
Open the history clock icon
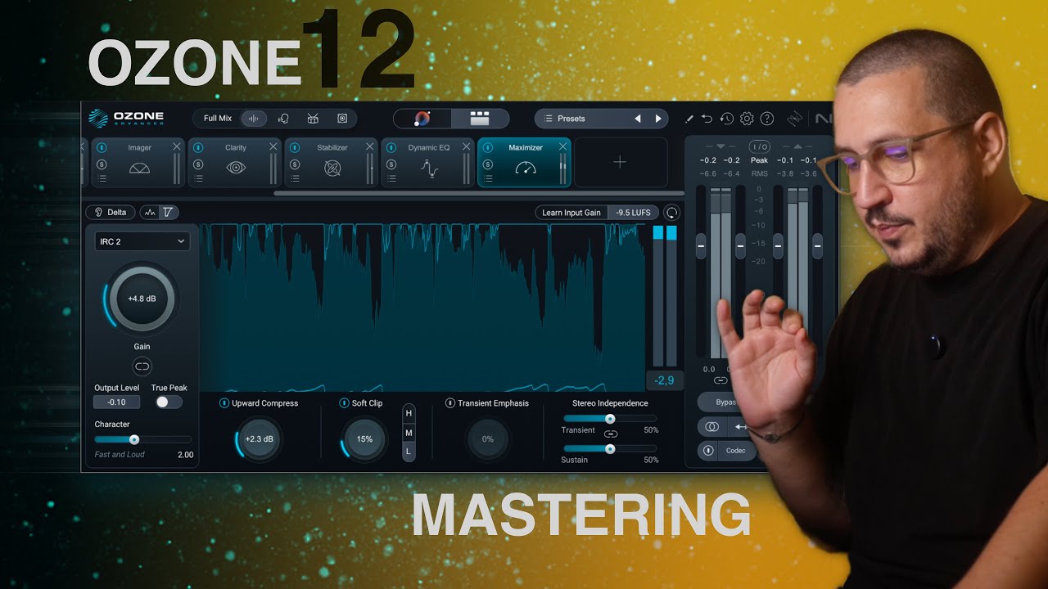(x=727, y=119)
